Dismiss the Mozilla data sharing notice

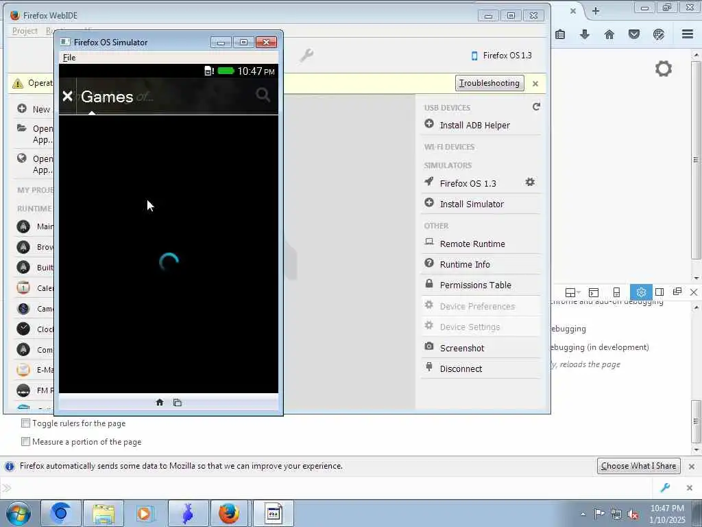pyautogui.click(x=691, y=467)
